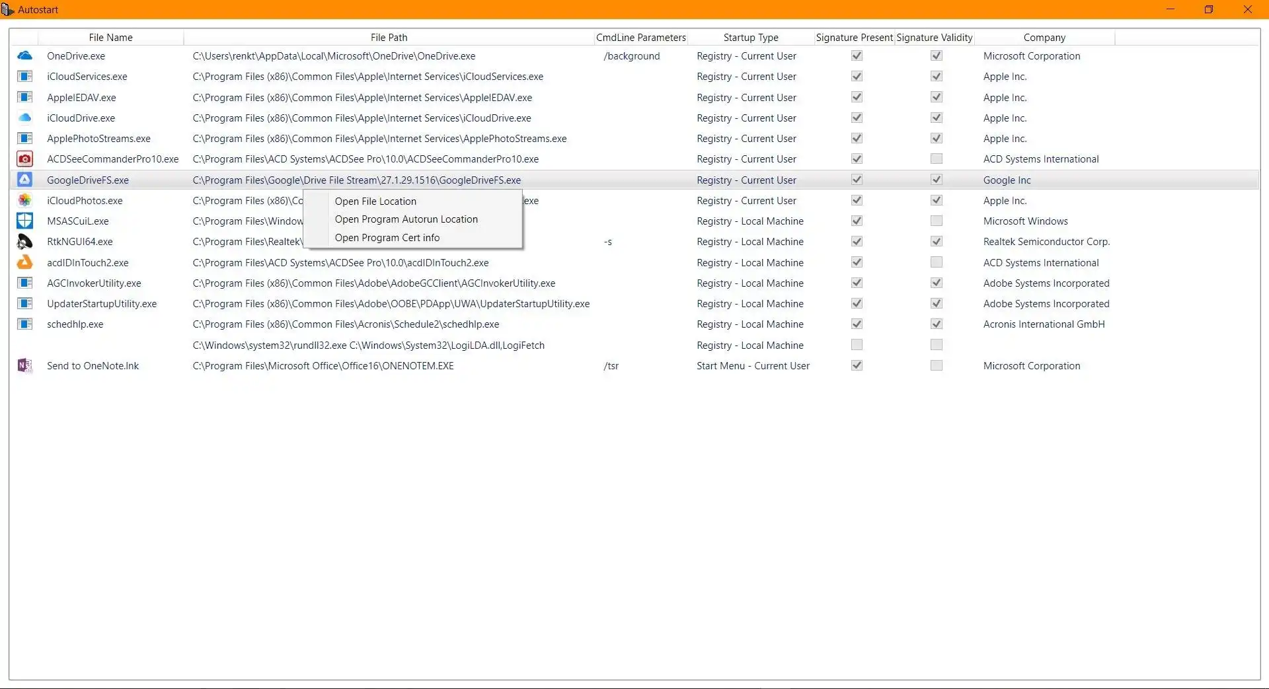Click Acronis International GmbH company cell

pyautogui.click(x=1044, y=324)
